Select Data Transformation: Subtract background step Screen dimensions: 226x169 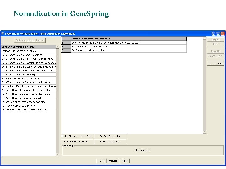[29, 63]
